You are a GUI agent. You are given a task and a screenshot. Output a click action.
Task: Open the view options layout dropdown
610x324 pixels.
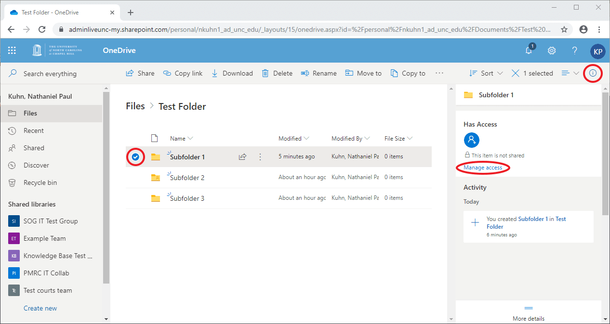(x=570, y=73)
